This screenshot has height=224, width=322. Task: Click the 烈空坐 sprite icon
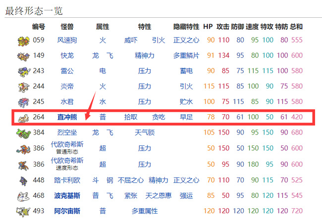[23, 134]
